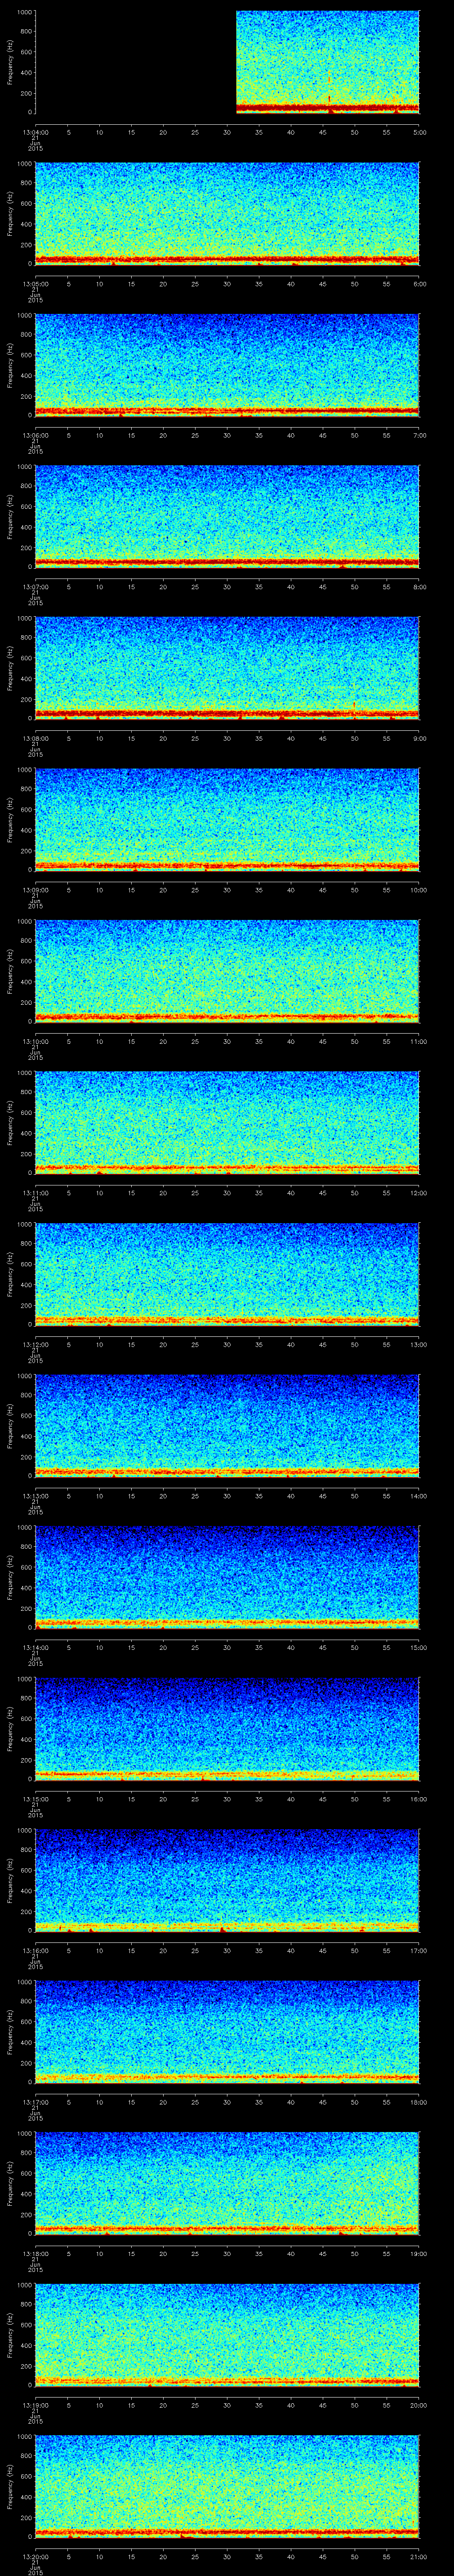Select the 13:00 end time label
The image size is (454, 2576).
coord(419,1344)
